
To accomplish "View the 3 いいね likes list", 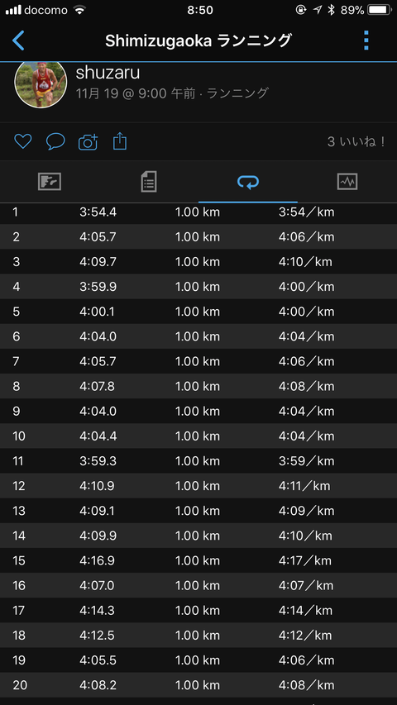I will pos(356,142).
